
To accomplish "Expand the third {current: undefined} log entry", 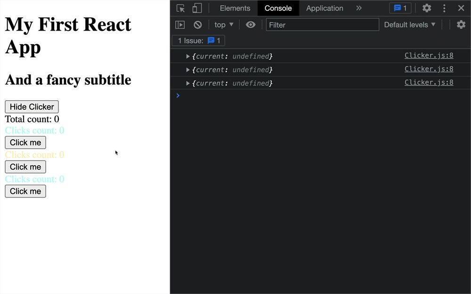I will pyautogui.click(x=188, y=83).
